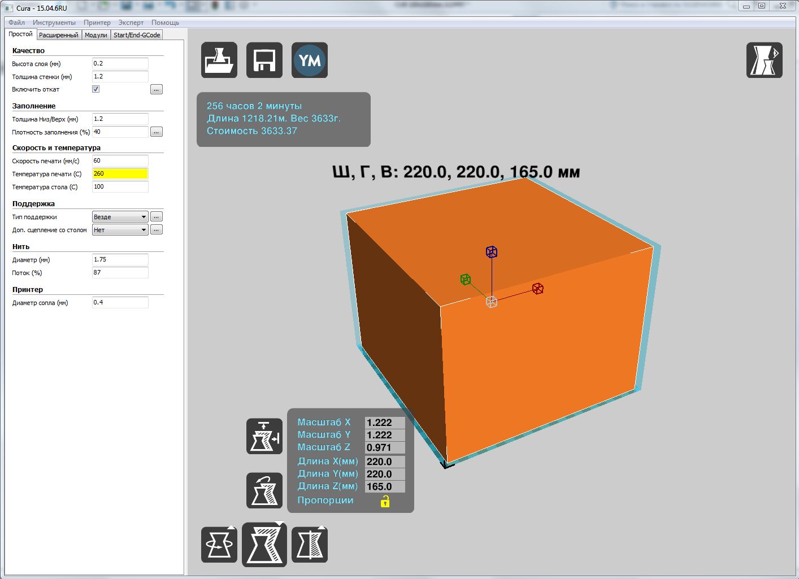Click the Save toolpath floppy disk icon
The width and height of the screenshot is (799, 579).
pyautogui.click(x=264, y=60)
